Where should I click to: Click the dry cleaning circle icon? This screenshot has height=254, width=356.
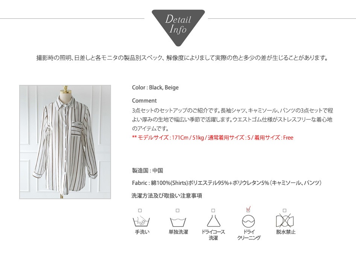pos(248,221)
